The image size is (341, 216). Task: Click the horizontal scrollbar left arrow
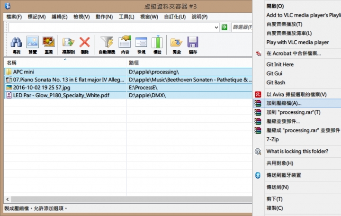click(8, 199)
